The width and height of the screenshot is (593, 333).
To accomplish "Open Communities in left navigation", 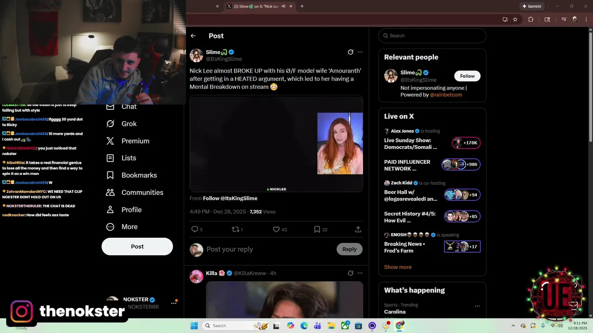I will click(135, 192).
